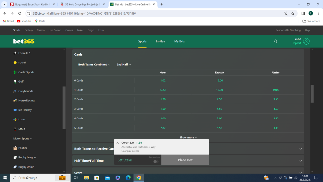
Task: Open the 2nd Half period dropdown
Action: pyautogui.click(x=124, y=65)
